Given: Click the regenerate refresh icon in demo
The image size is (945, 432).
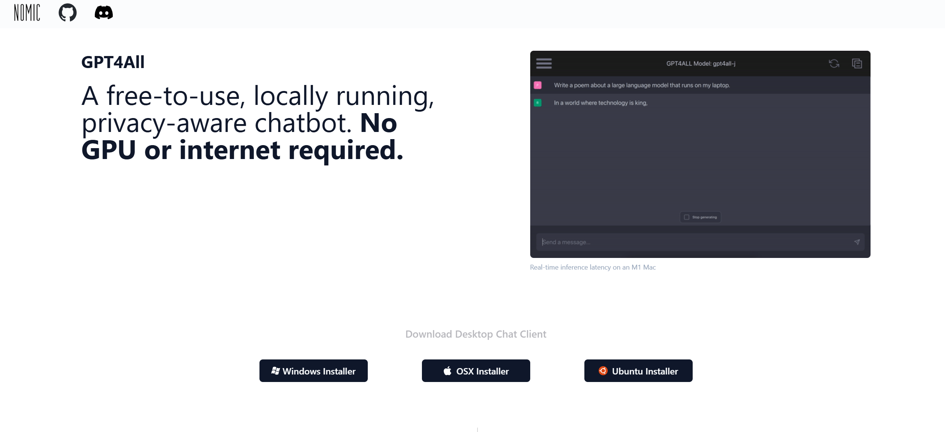Looking at the screenshot, I should pos(834,64).
